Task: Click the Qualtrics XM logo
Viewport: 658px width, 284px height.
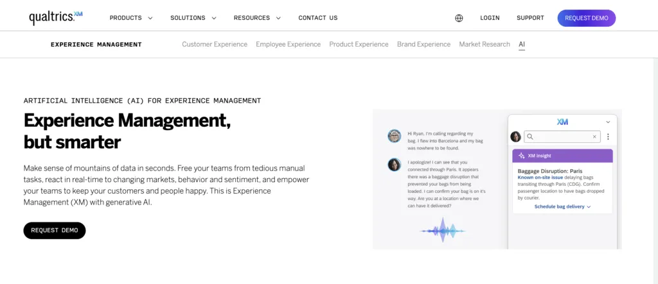Action: coord(56,17)
